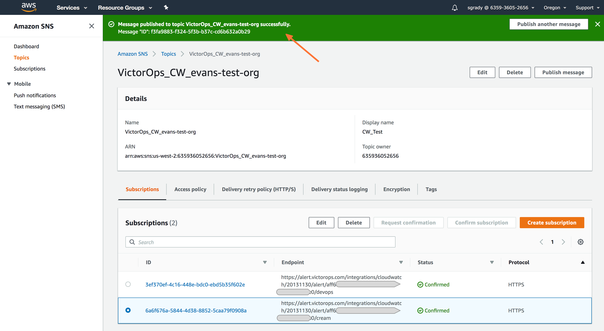Screen dimensions: 604x331
Task: Close the Amazon SNS side panel
Action: [x=92, y=26]
